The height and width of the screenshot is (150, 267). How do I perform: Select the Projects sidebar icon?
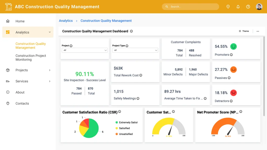8,70
